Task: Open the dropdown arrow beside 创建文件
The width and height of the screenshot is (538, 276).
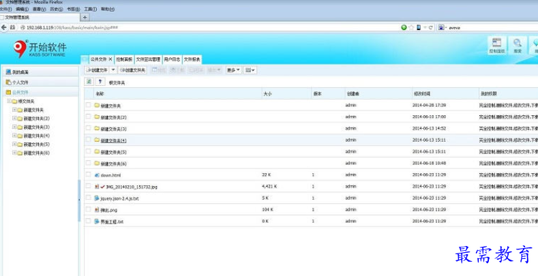Action: (114, 70)
